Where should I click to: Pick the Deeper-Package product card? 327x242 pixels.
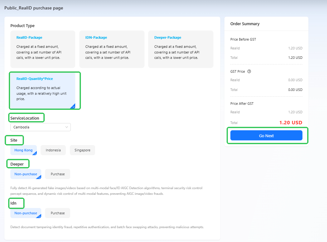180,49
